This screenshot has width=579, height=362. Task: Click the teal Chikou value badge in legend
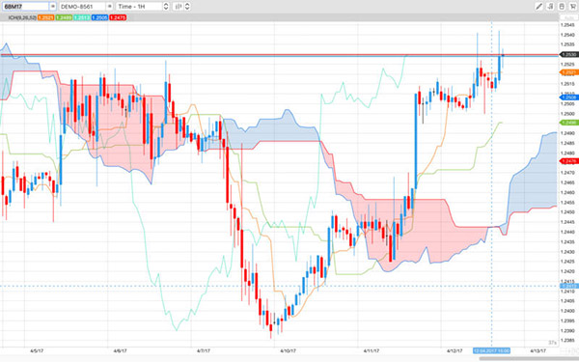pos(82,17)
